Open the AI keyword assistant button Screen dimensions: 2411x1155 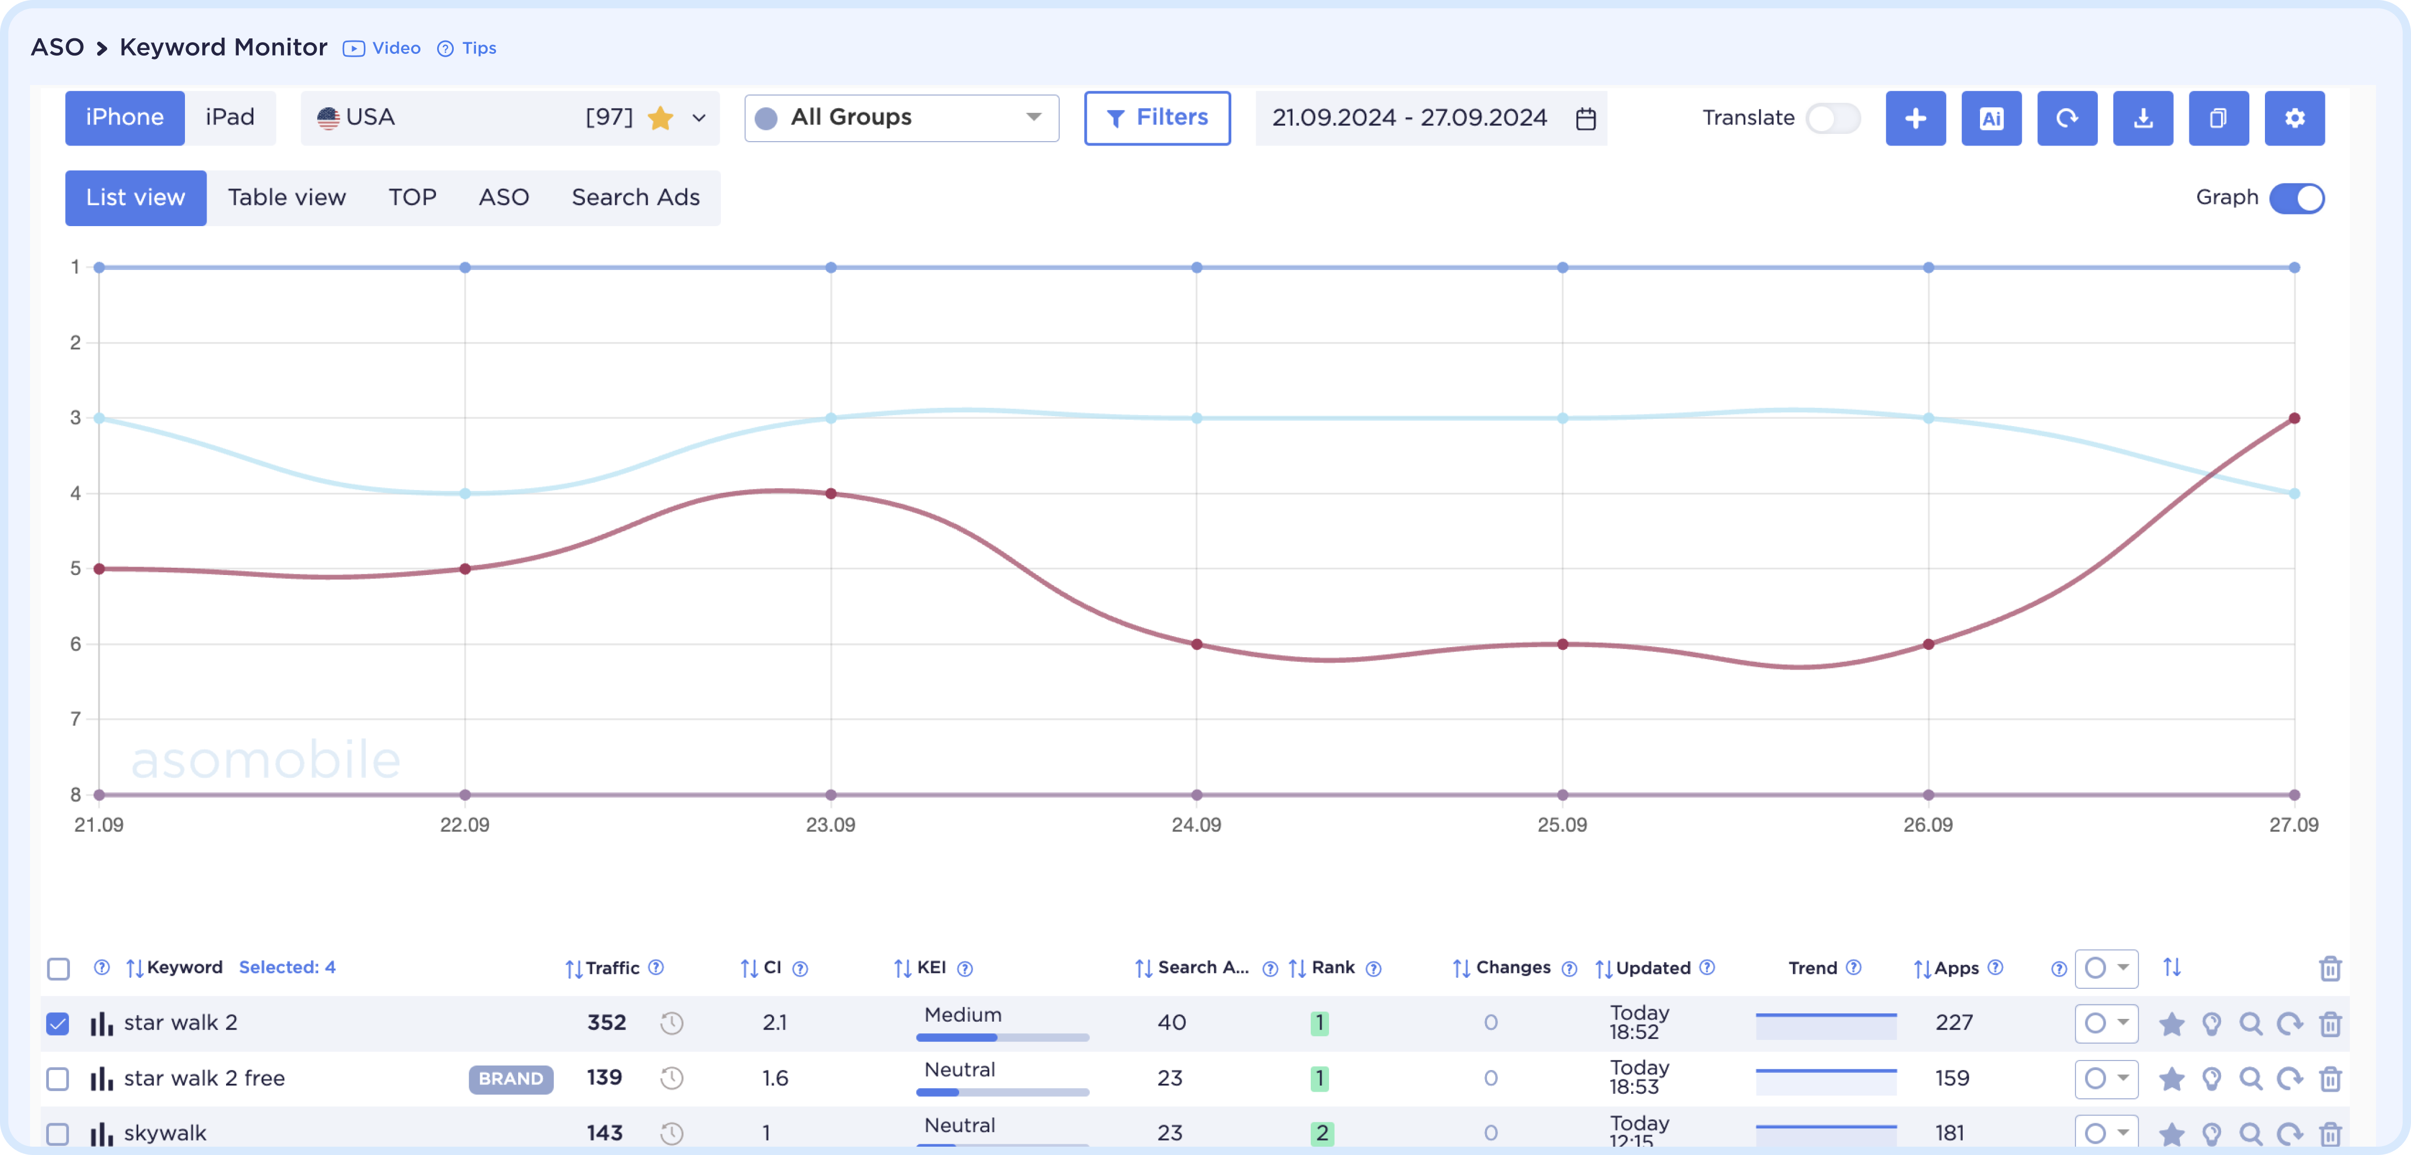[x=1991, y=118]
